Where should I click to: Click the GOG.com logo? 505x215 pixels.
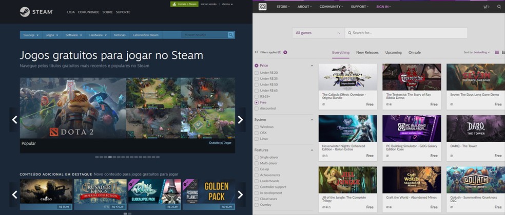click(x=262, y=7)
